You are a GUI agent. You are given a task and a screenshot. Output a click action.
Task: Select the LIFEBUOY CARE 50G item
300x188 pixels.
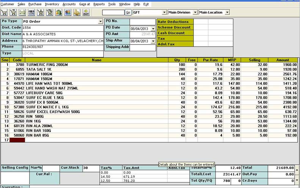click(x=149, y=93)
